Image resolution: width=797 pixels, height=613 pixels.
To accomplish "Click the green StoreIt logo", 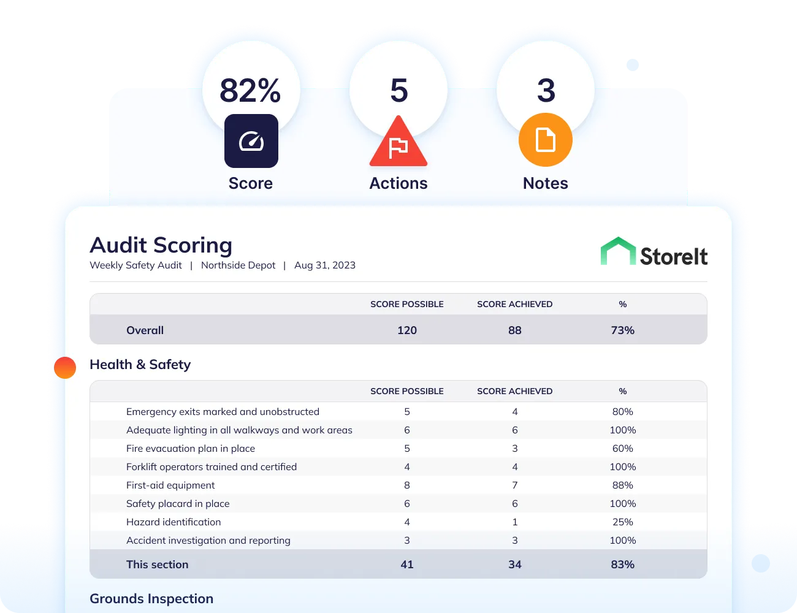I will [654, 250].
